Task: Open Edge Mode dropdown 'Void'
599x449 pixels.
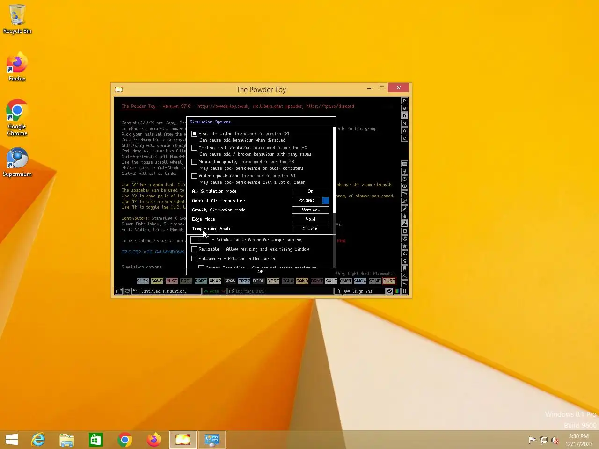Action: (x=311, y=219)
